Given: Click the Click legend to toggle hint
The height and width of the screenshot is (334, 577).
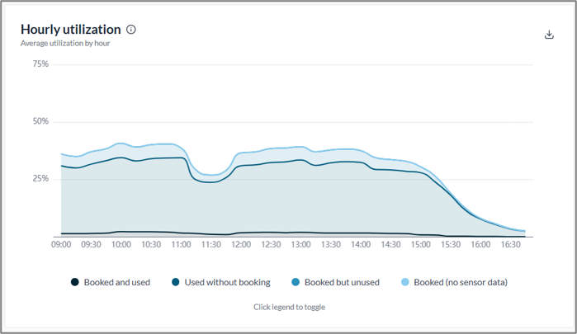Looking at the screenshot, I should pos(289,307).
